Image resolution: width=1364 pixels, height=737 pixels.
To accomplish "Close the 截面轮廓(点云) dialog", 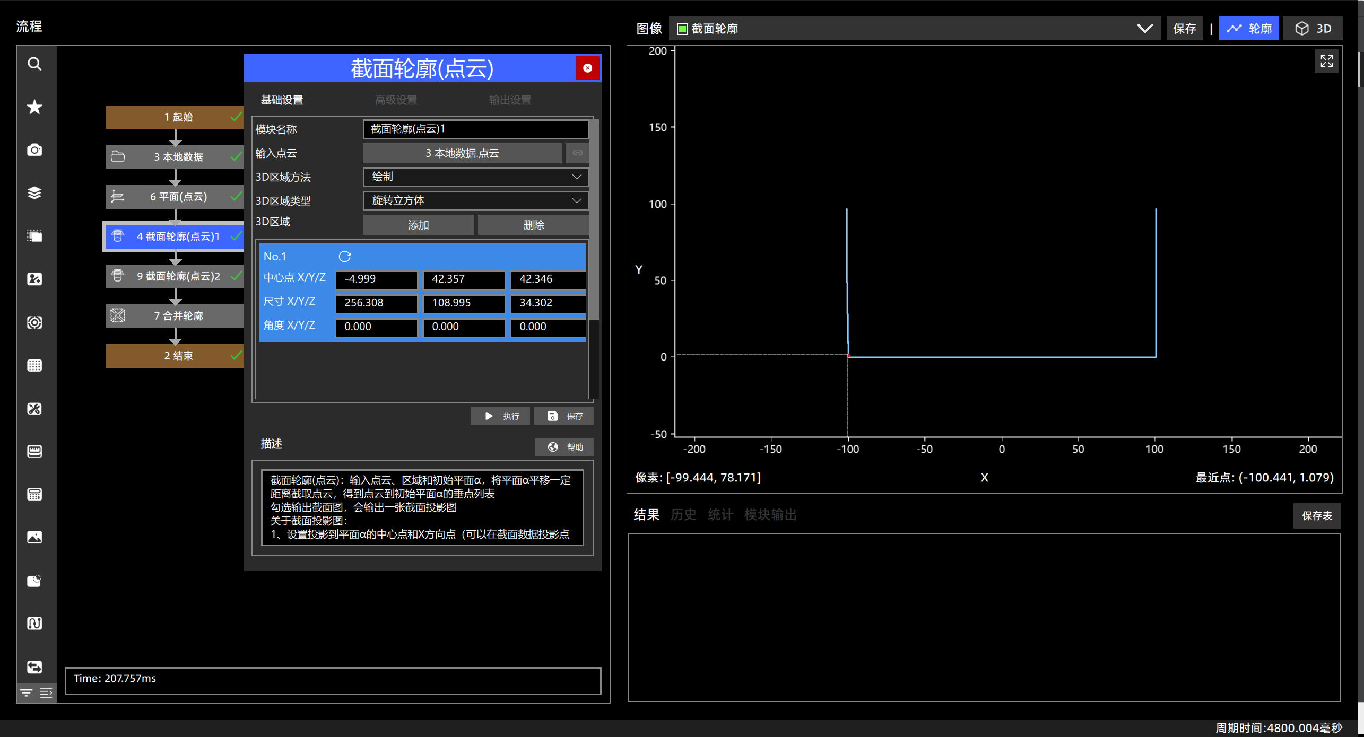I will (587, 68).
